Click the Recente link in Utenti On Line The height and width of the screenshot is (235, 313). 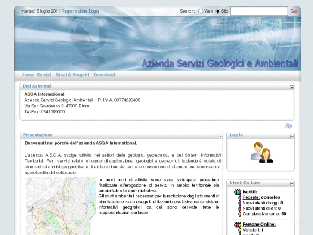click(251, 197)
